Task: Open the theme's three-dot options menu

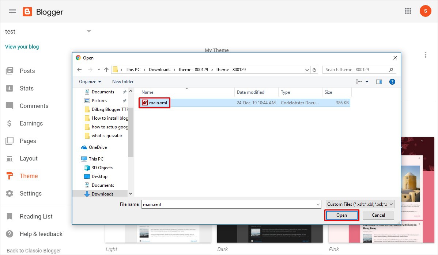Action: click(x=426, y=55)
